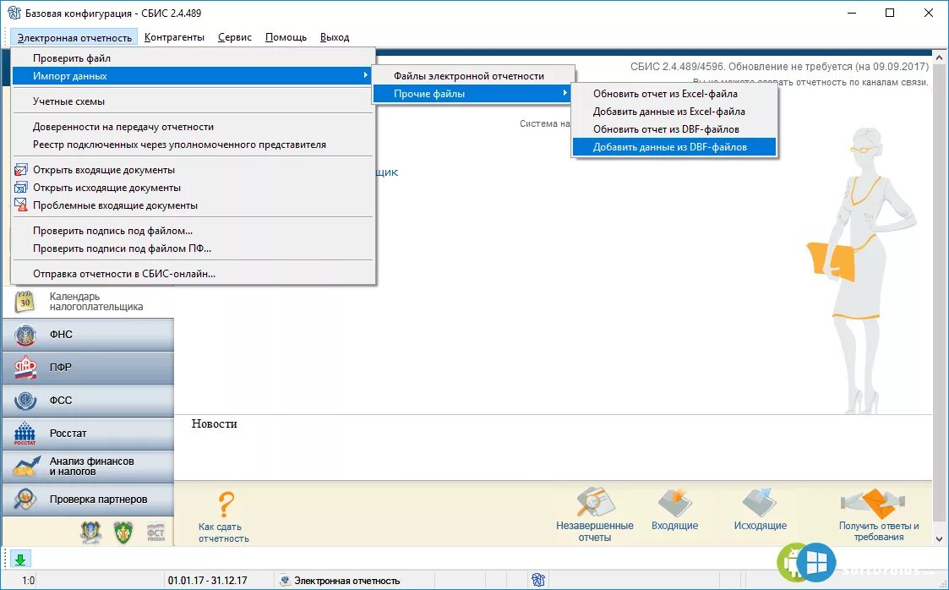
Task: Open the ПФР sidebar section button
Action: 88,368
